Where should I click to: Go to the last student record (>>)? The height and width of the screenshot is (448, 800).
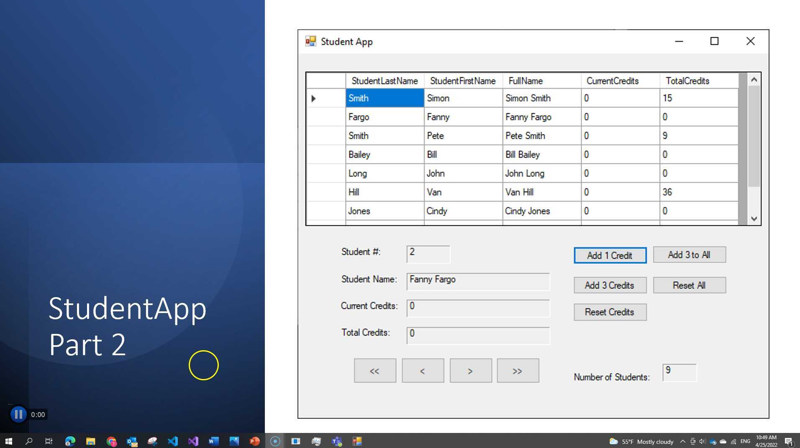pyautogui.click(x=518, y=371)
